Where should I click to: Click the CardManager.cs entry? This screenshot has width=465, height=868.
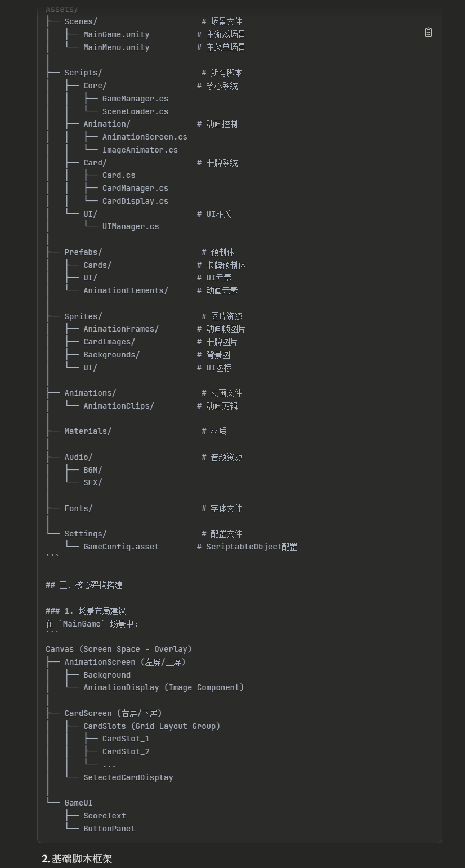point(135,188)
